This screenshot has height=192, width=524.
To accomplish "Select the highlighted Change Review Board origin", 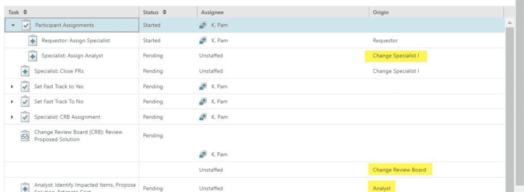I will click(x=399, y=170).
